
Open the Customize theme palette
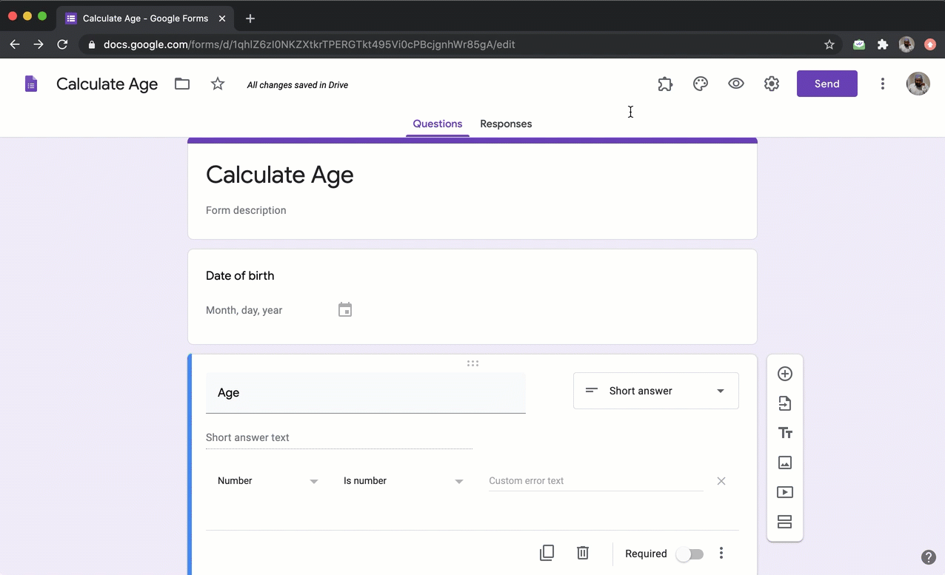tap(701, 84)
